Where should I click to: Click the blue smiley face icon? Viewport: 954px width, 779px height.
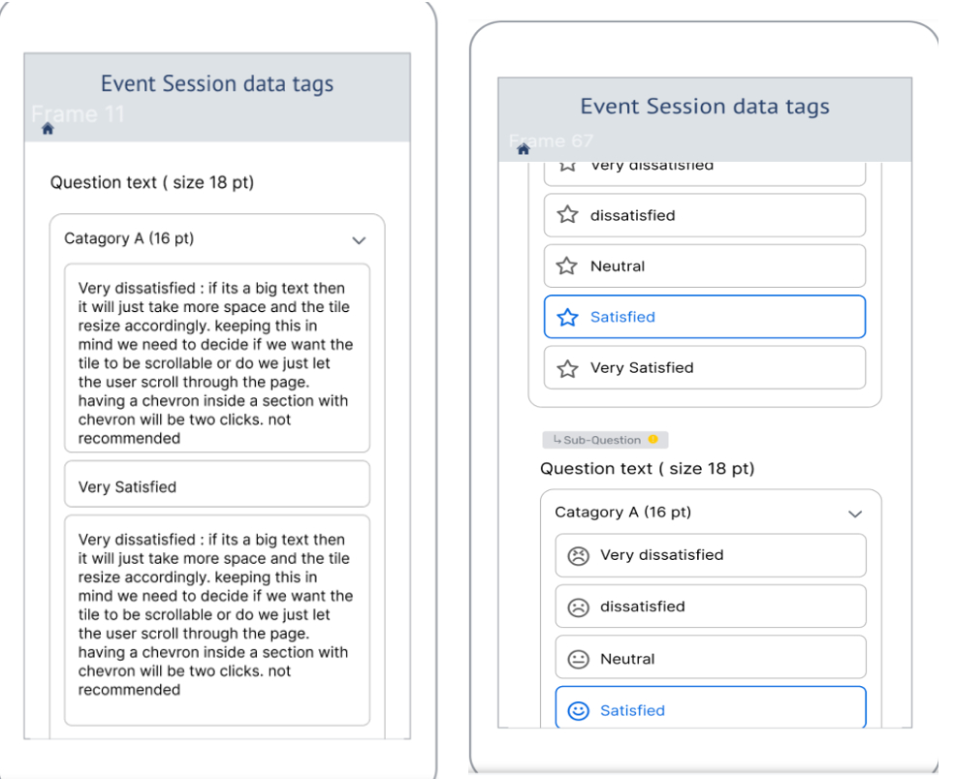point(578,710)
